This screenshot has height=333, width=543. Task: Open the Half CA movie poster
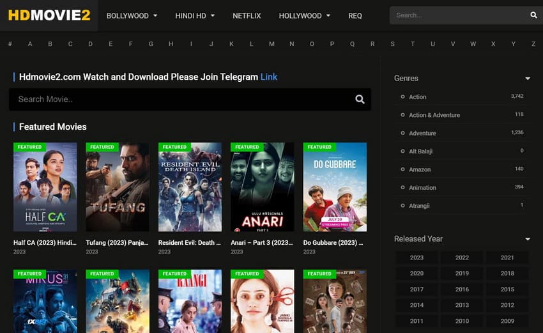[45, 187]
